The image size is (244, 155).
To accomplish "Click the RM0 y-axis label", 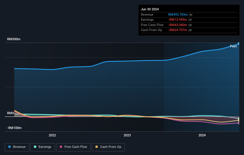I will (11, 113).
